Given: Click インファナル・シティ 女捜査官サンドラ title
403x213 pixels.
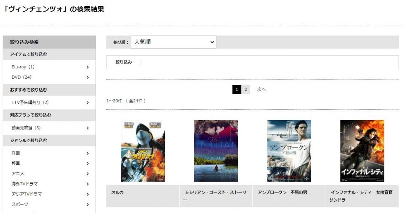Looking at the screenshot, I should pos(361,196).
